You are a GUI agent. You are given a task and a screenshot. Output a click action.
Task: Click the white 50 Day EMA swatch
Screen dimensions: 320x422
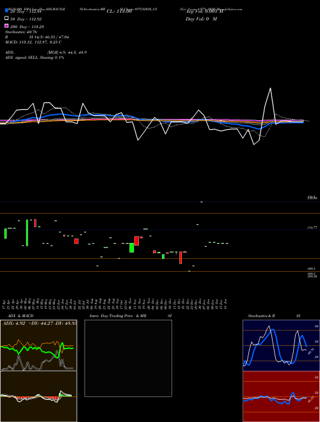pyautogui.click(x=6, y=19)
